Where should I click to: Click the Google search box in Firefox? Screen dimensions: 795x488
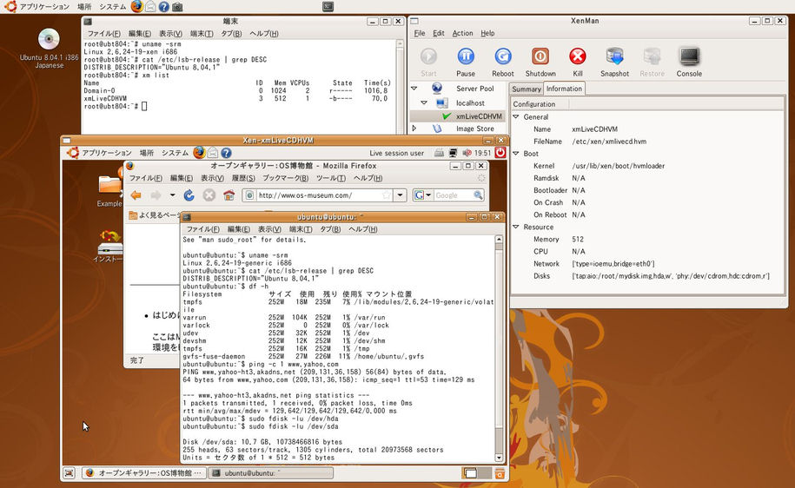pos(453,195)
